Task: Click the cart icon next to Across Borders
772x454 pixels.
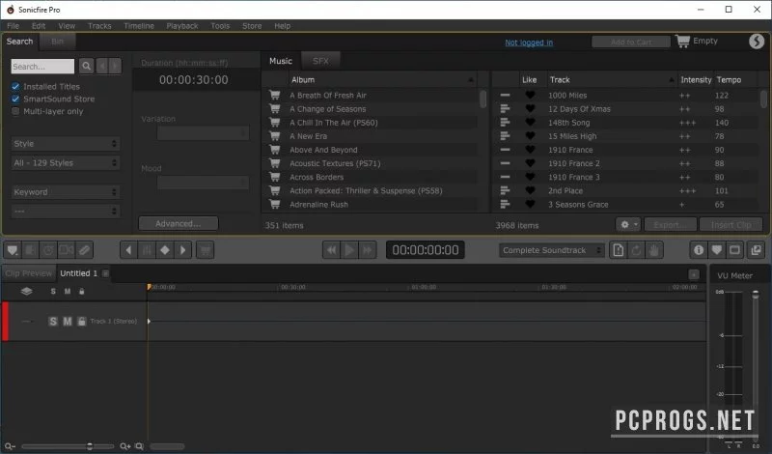Action: click(275, 177)
